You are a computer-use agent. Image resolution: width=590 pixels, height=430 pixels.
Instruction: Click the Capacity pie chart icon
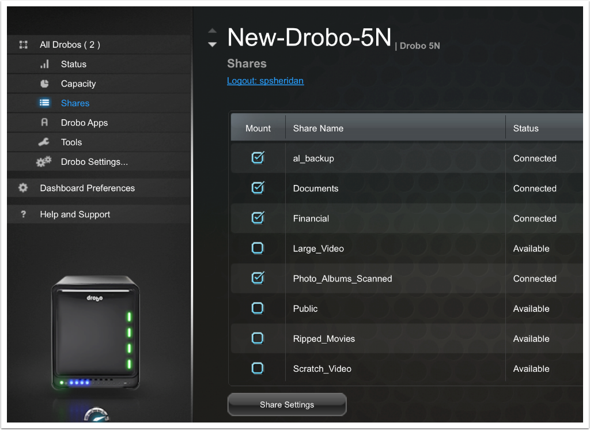[44, 84]
